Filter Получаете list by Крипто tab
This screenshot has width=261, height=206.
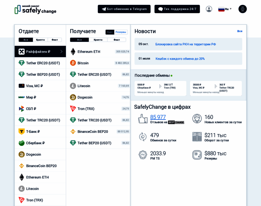point(98,40)
